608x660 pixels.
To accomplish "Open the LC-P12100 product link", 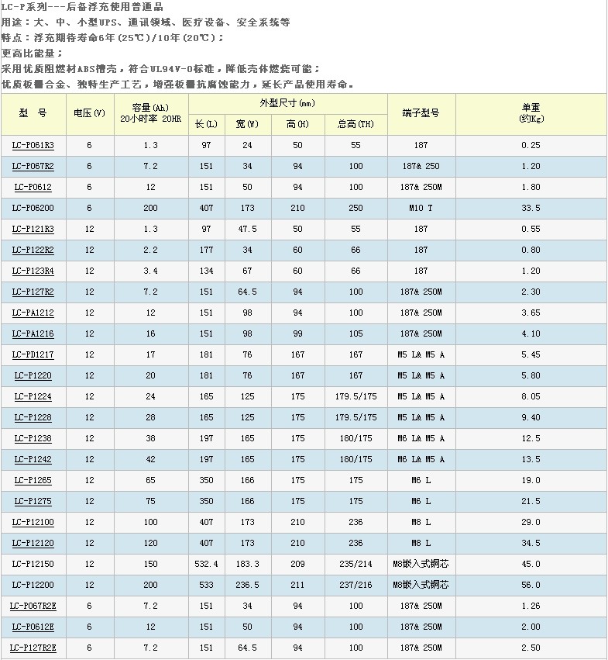I will (33, 522).
